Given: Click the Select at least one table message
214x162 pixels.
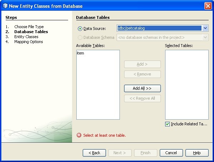Looking at the screenshot, I should click(105, 135).
